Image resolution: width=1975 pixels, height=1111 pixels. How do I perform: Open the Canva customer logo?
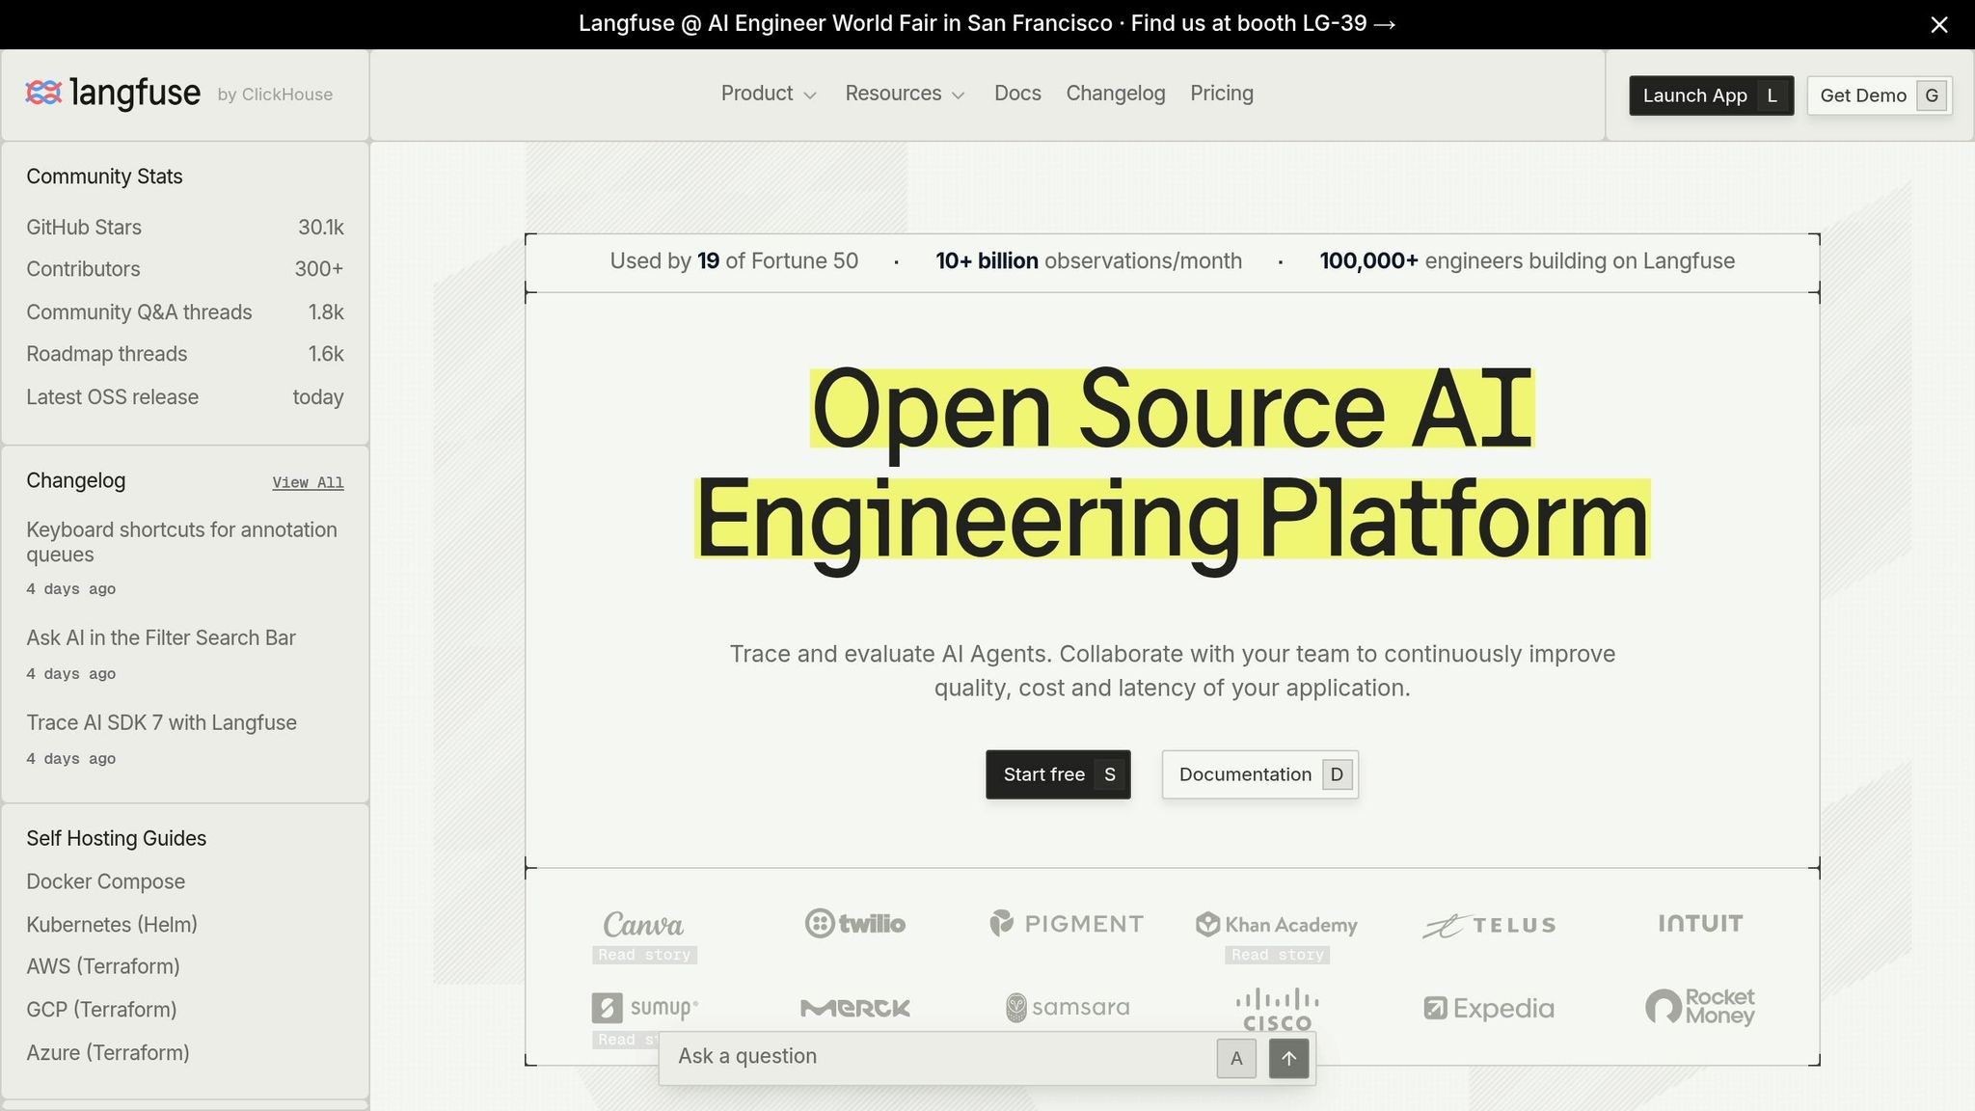click(x=643, y=925)
